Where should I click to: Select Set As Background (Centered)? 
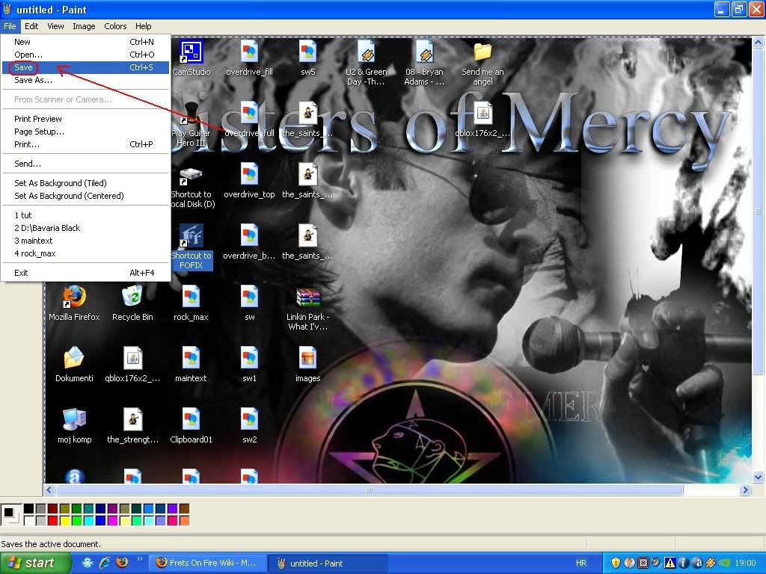(85, 196)
